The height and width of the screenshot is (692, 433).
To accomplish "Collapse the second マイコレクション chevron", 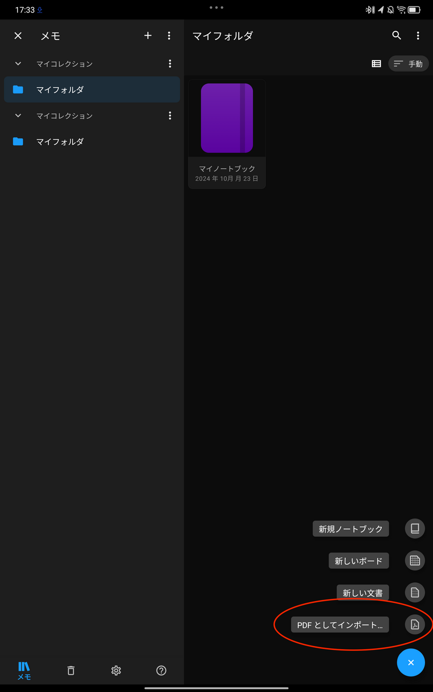I will [x=18, y=116].
